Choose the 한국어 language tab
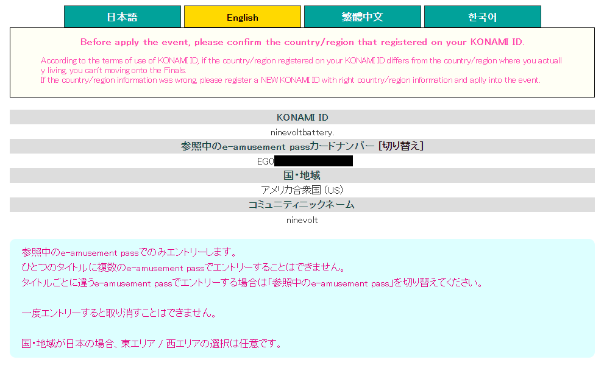604x365 pixels. pos(483,16)
